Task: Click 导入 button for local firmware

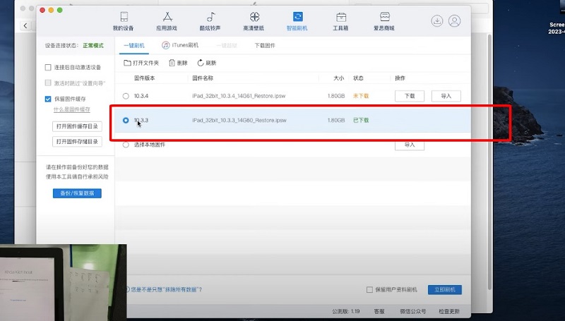Action: click(410, 145)
